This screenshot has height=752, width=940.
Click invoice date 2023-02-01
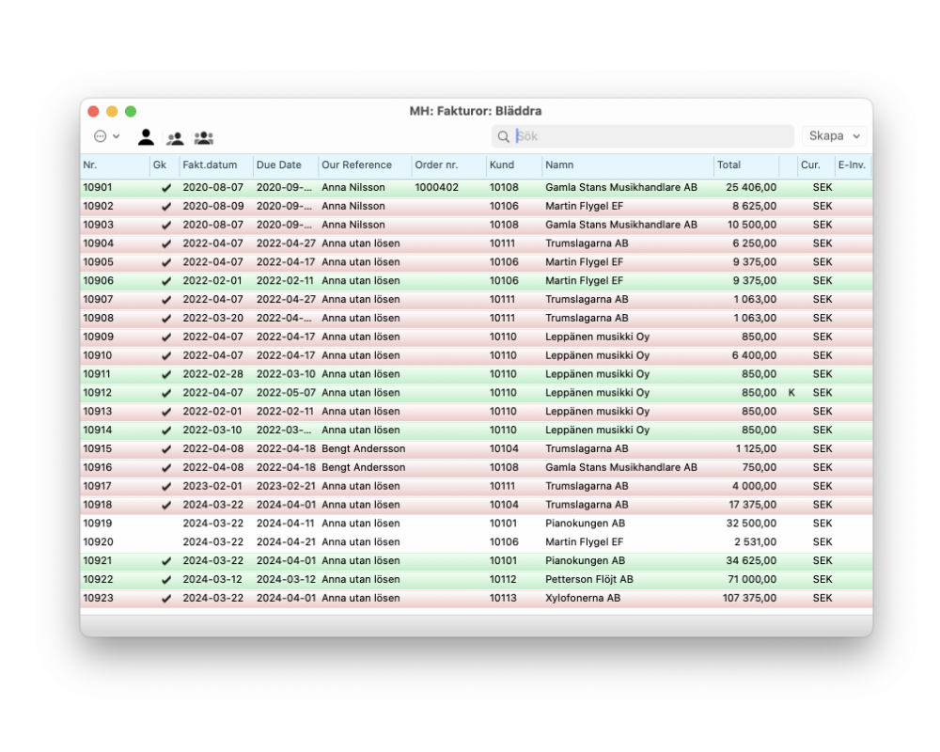coord(212,486)
